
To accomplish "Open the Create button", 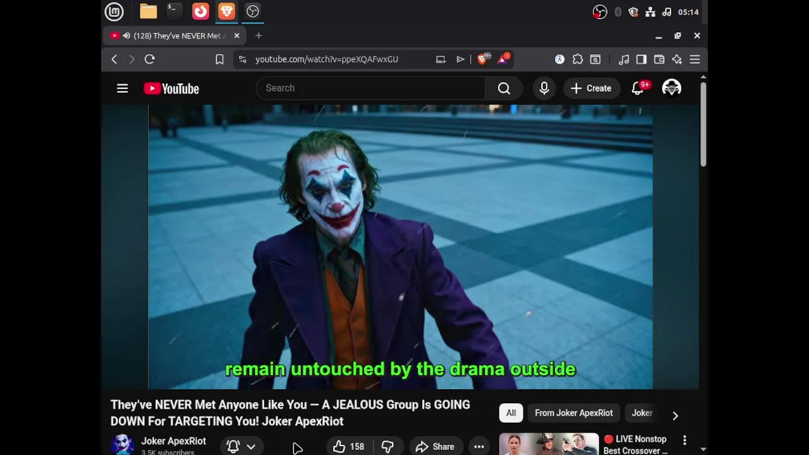I will [591, 88].
